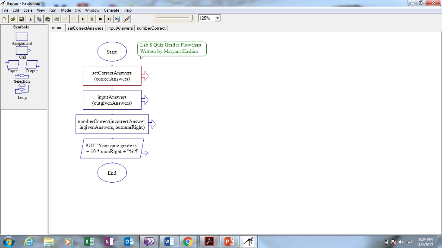
Task: Switch to the setCorrectAnswers tab
Action: tap(85, 28)
